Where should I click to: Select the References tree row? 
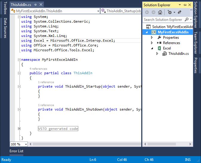(x=168, y=43)
